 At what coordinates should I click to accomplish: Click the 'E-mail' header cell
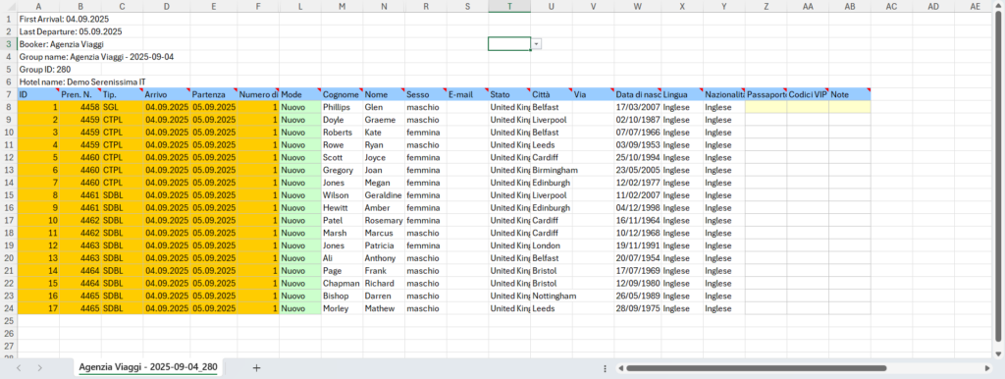click(467, 94)
